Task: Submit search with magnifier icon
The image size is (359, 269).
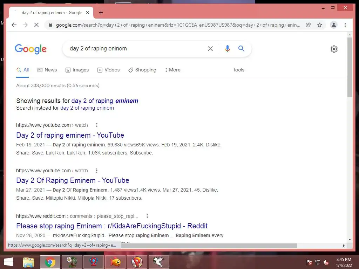Action: [241, 48]
